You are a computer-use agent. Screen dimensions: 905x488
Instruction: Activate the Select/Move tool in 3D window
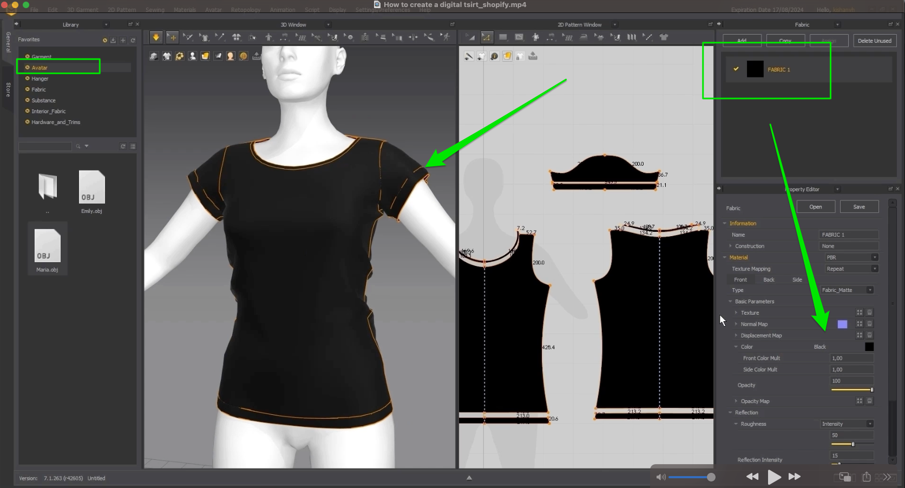(172, 37)
